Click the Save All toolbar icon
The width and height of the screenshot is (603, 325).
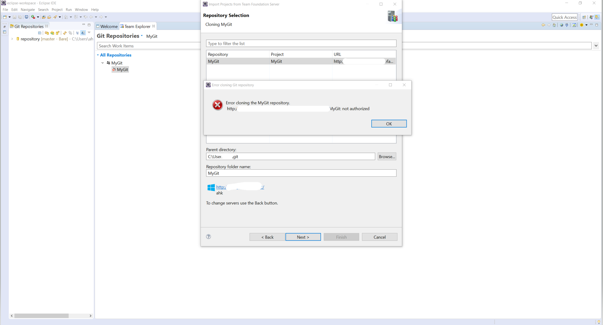pos(20,17)
